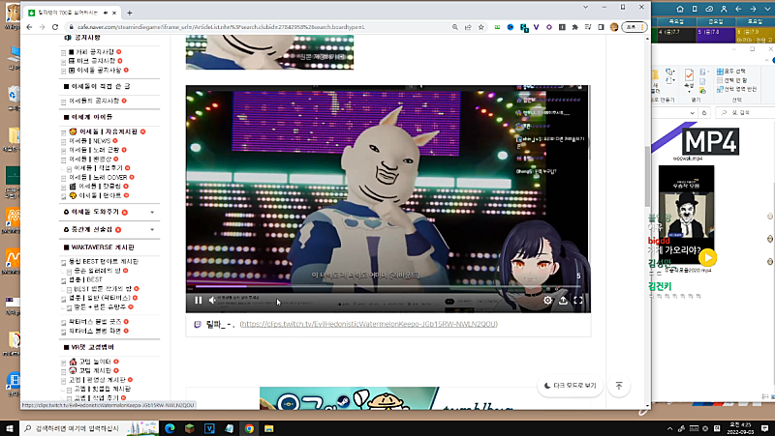
Task: Open Chrome media control playlist icon
Action: 588,27
